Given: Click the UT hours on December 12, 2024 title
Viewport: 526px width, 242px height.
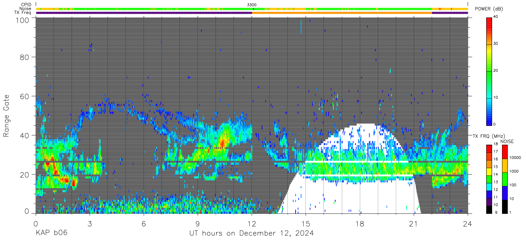Looking at the screenshot, I should [x=251, y=233].
